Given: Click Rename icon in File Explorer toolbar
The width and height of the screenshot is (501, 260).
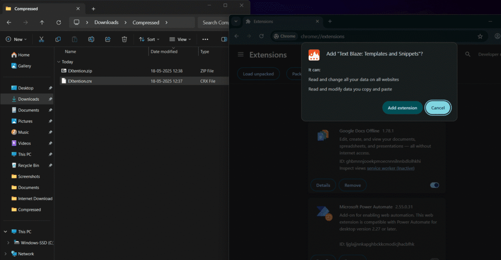Looking at the screenshot, I should (91, 39).
